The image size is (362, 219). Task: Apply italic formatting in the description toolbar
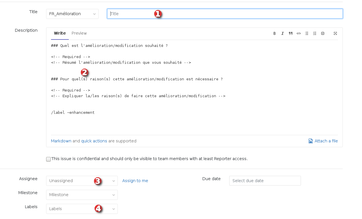point(282,33)
